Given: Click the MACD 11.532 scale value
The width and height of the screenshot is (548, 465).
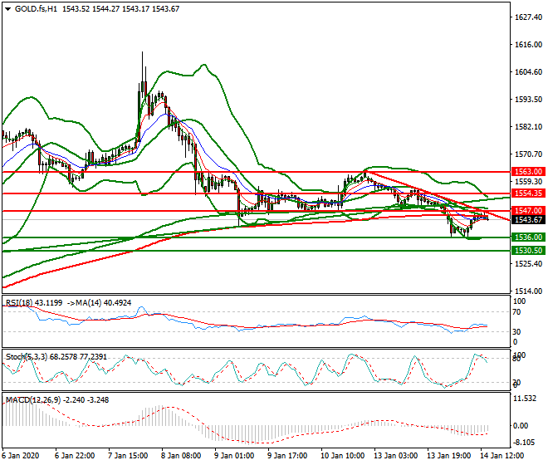Looking at the screenshot, I should [x=525, y=399].
